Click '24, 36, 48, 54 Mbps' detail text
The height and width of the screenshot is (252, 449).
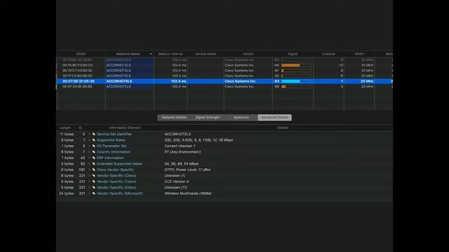pyautogui.click(x=181, y=164)
